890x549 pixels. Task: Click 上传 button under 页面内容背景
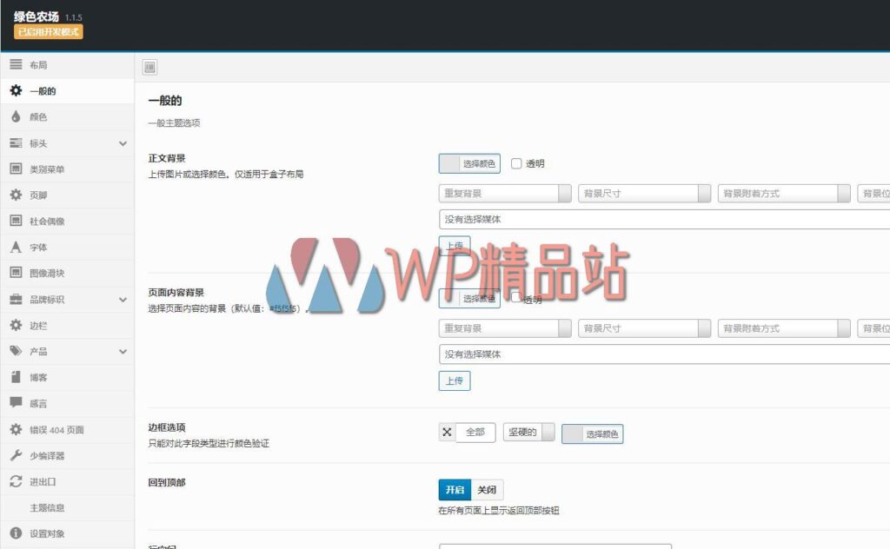coord(455,380)
